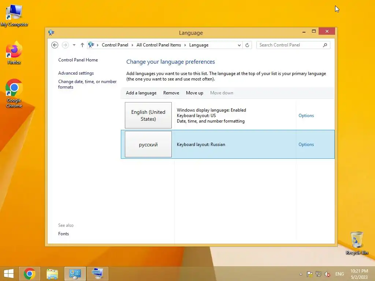Screen dimensions: 375x281
Task: Open the on-screen keyboard taskbar icon
Action: (97, 274)
